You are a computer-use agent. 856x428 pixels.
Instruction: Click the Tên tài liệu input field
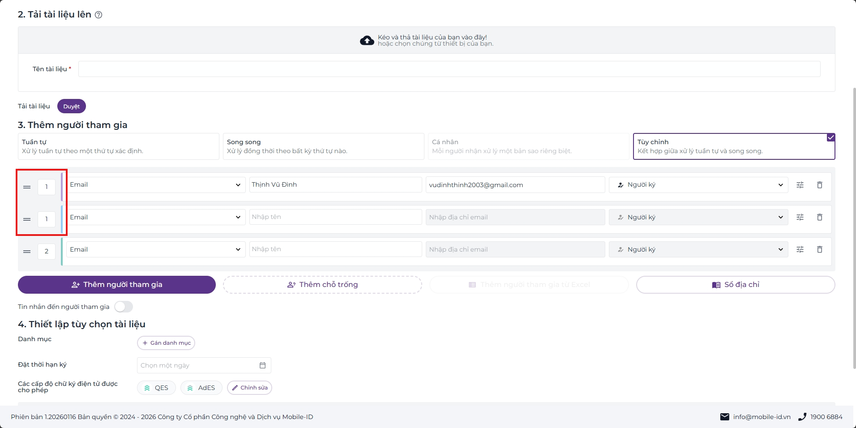(x=449, y=69)
